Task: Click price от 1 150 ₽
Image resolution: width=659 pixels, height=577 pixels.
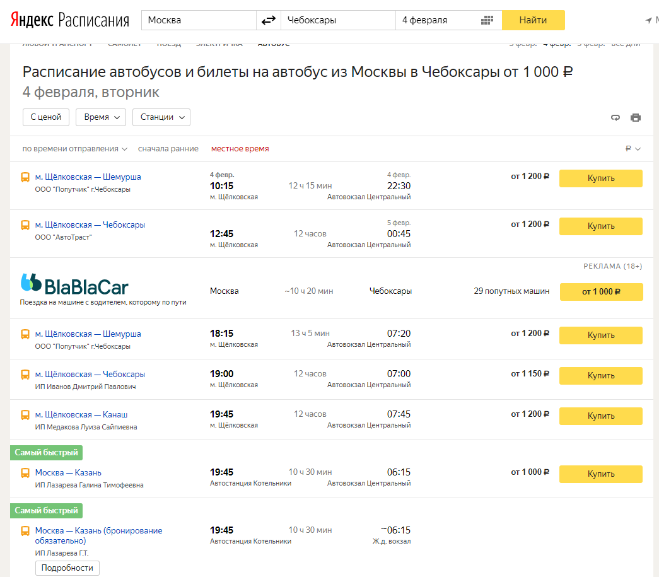Action: pyautogui.click(x=530, y=374)
